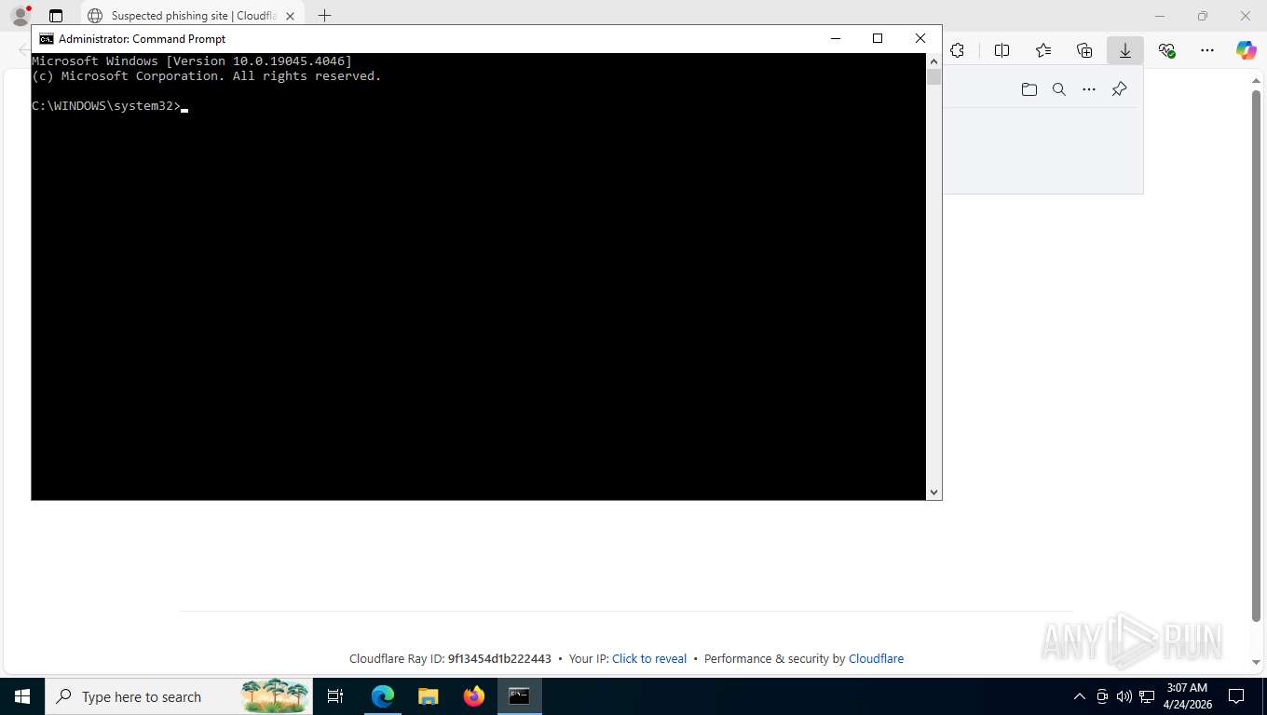This screenshot has height=715, width=1267.
Task: Open Edge Collections icon
Action: [x=1084, y=50]
